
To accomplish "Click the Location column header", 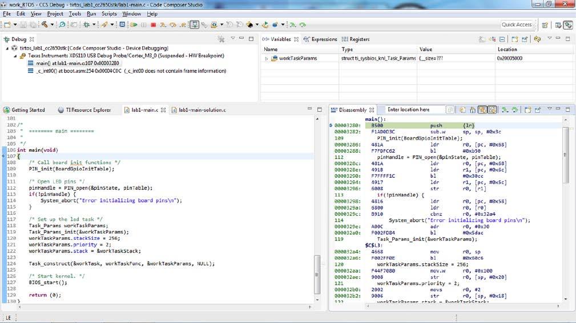I will (x=535, y=49).
